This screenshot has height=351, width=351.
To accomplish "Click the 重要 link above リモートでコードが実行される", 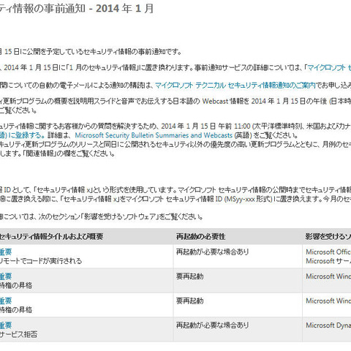I will pyautogui.click(x=6, y=252).
